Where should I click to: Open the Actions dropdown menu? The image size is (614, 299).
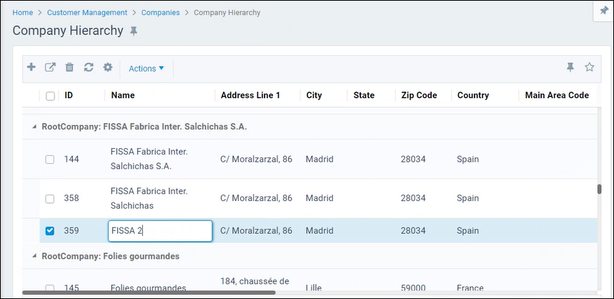tap(147, 69)
